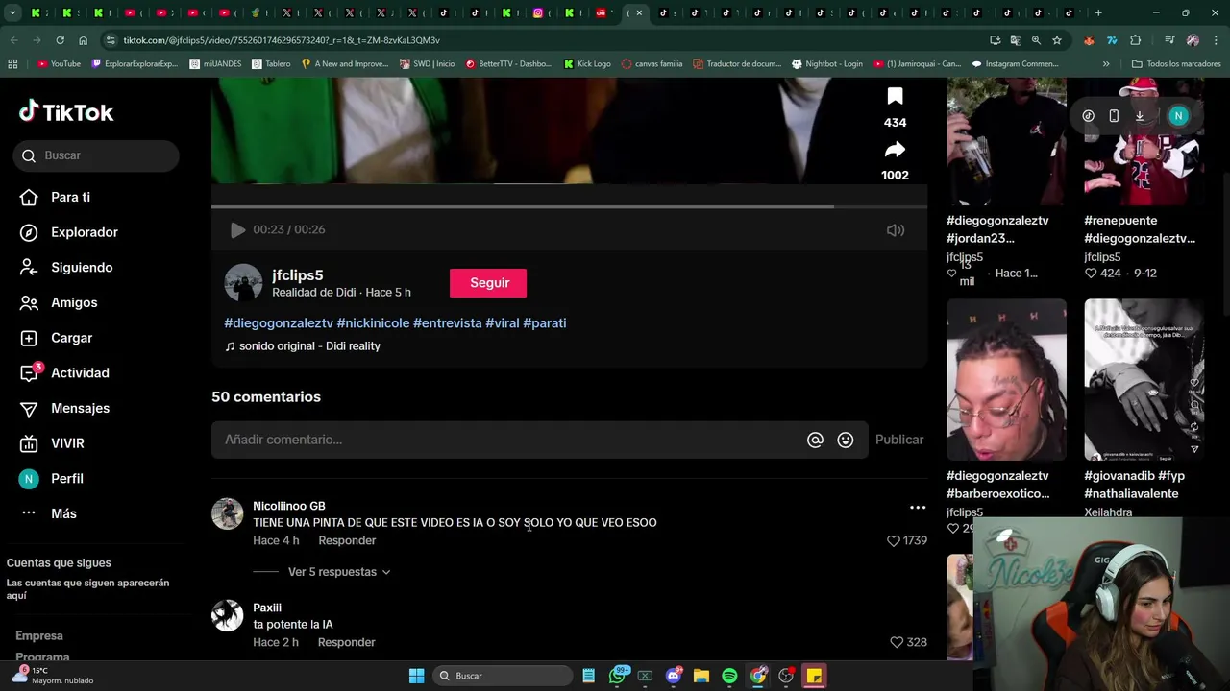This screenshot has height=691, width=1230.
Task: Open the Todos los marcadores folder
Action: pyautogui.click(x=1176, y=64)
